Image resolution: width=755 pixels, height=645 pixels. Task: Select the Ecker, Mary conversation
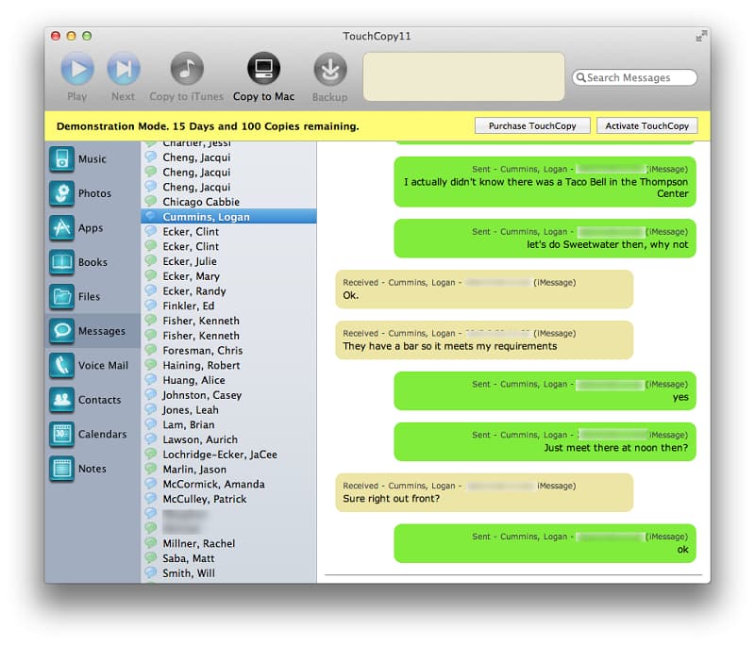228,276
